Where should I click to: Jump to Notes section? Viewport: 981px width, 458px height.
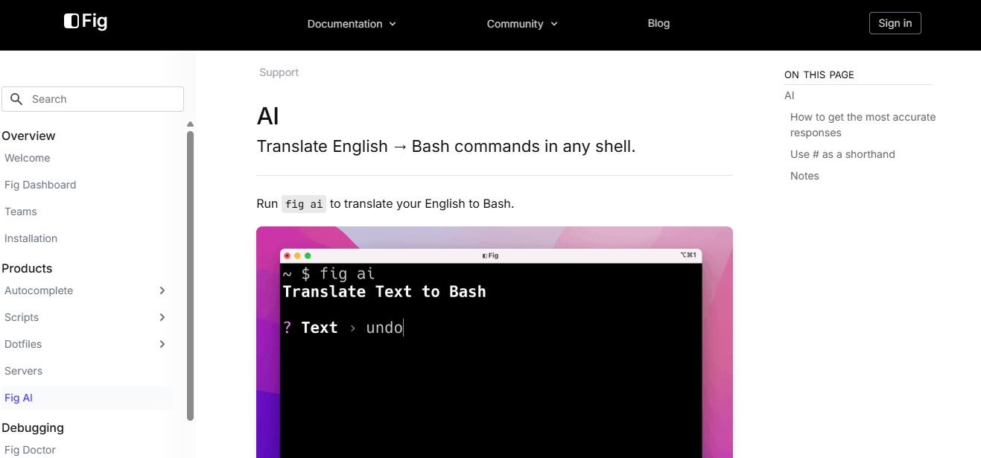(804, 176)
